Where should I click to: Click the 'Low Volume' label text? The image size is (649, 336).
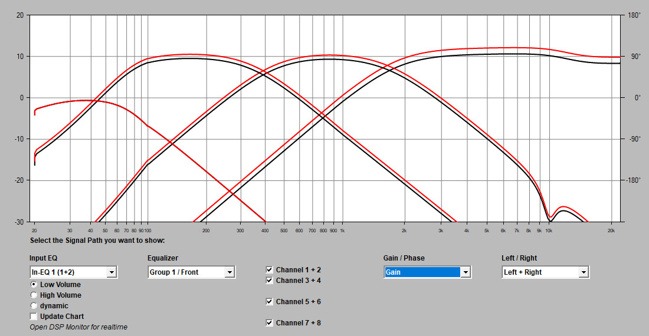tap(60, 284)
